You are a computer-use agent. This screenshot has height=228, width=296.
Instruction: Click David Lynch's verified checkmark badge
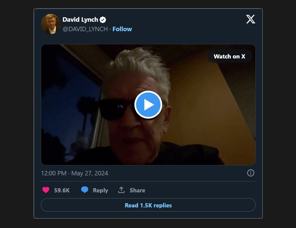coord(102,19)
